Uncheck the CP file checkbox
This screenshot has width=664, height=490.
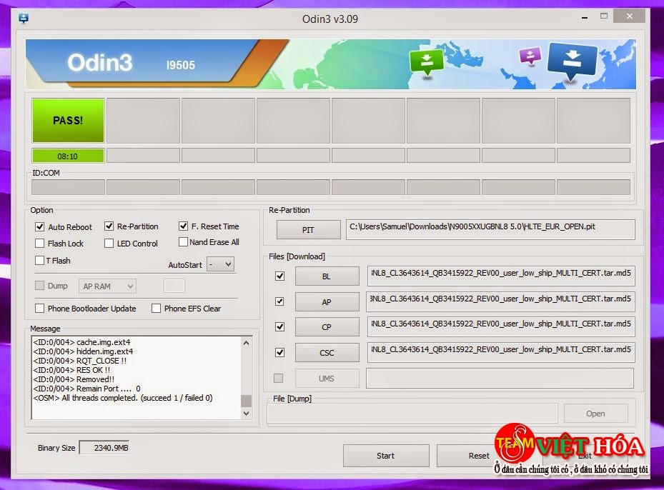coord(279,327)
